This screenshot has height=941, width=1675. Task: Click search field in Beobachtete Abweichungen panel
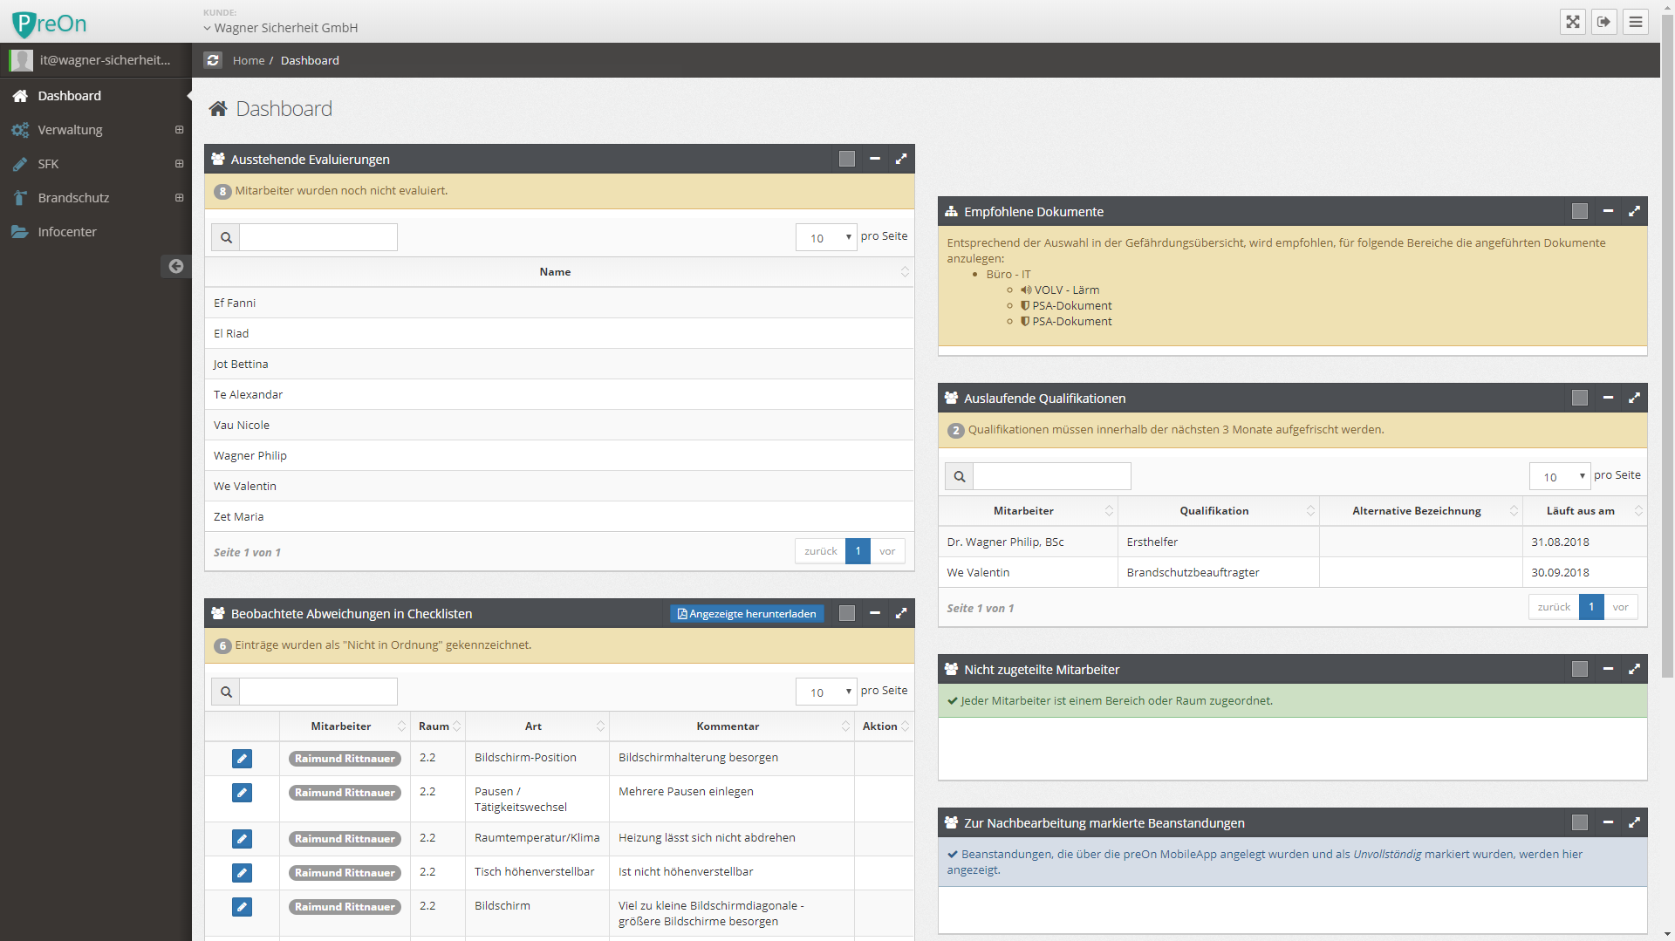pos(318,692)
